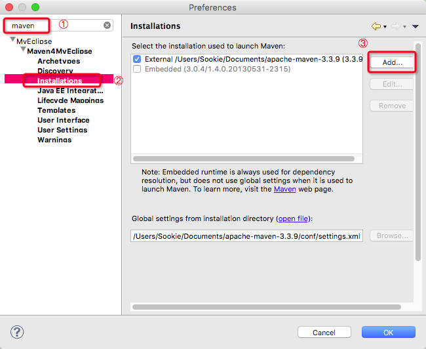
Task: Open the back history dropdown arrow
Action: (385, 27)
